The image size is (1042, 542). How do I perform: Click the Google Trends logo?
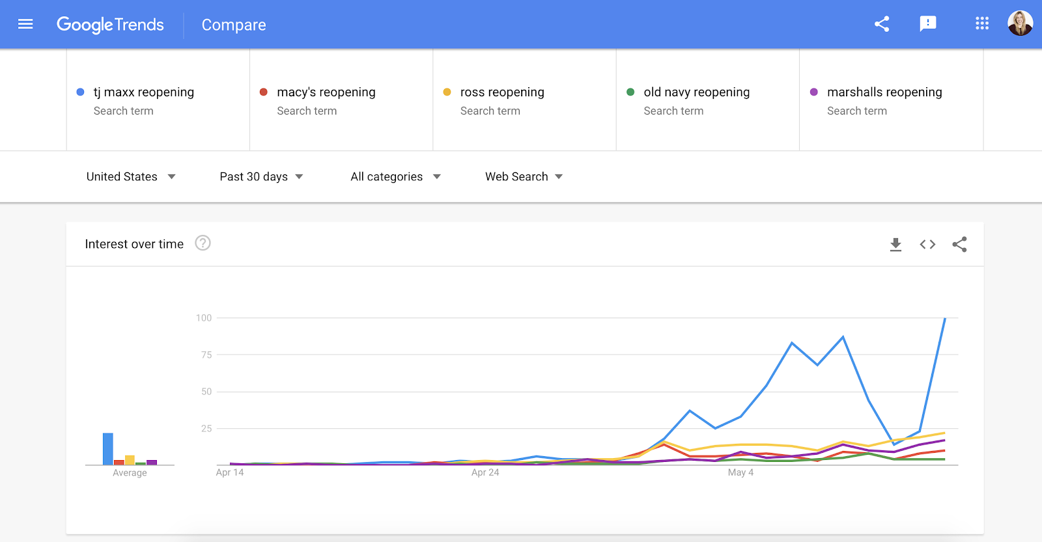pyautogui.click(x=110, y=25)
